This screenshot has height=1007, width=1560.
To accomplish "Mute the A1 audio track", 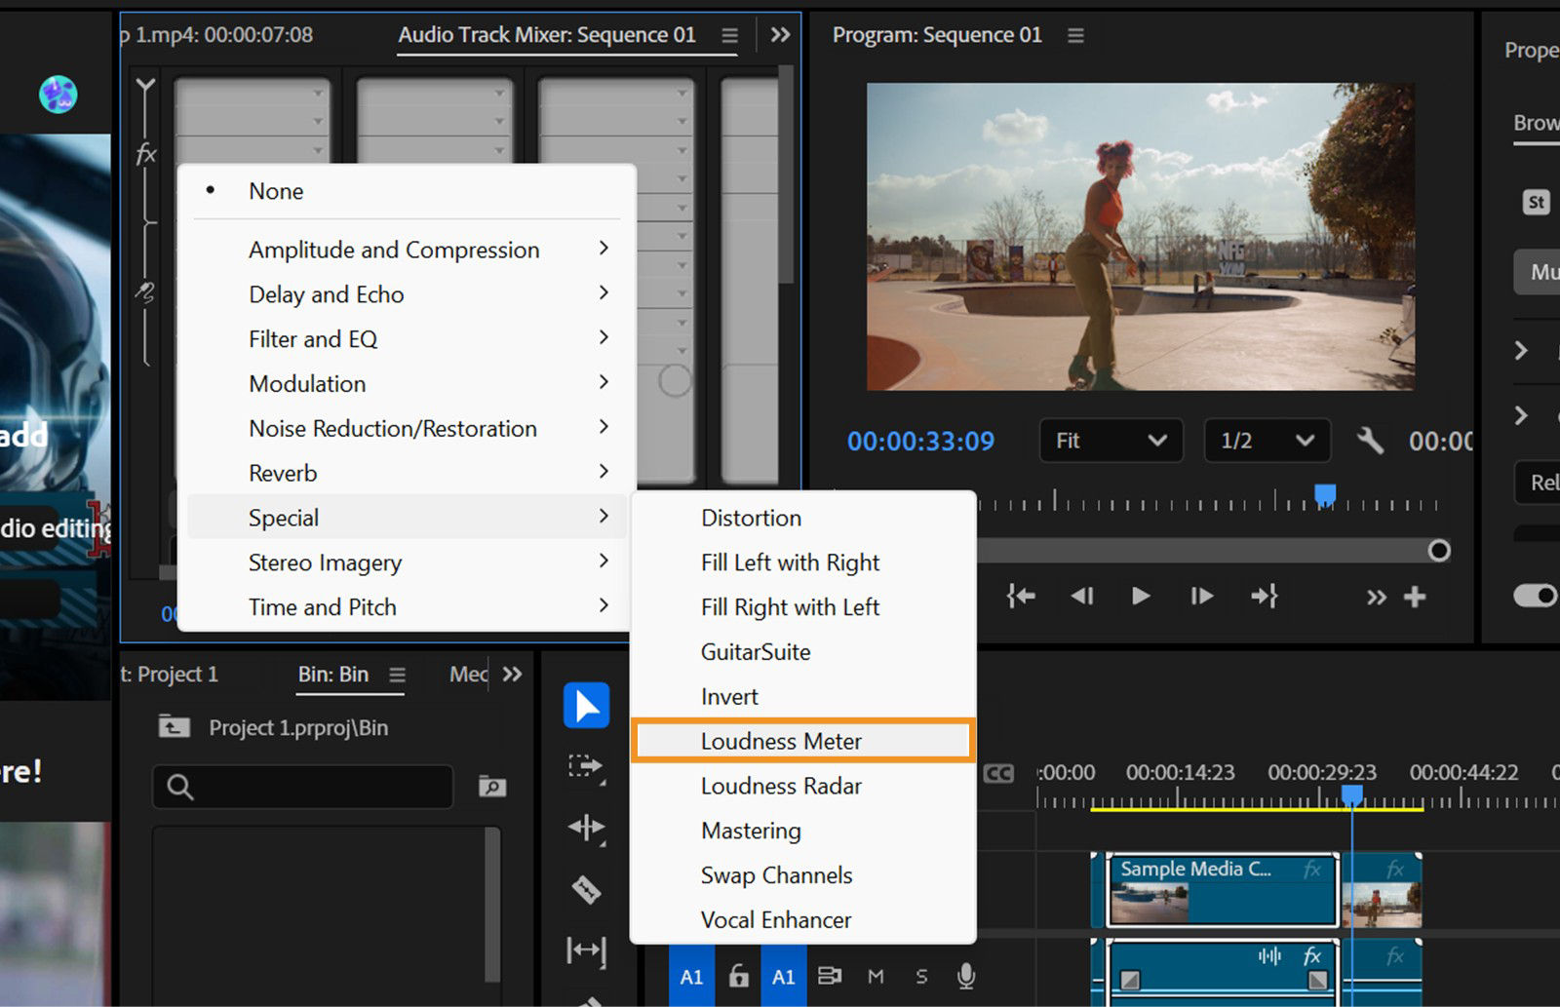I will [876, 976].
